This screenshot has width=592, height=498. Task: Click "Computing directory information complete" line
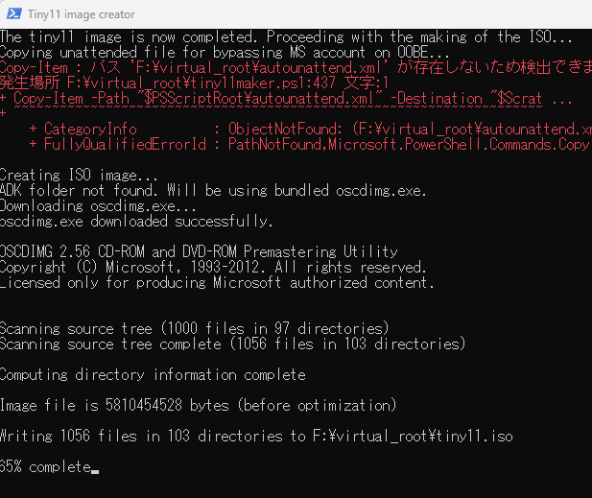point(153,374)
